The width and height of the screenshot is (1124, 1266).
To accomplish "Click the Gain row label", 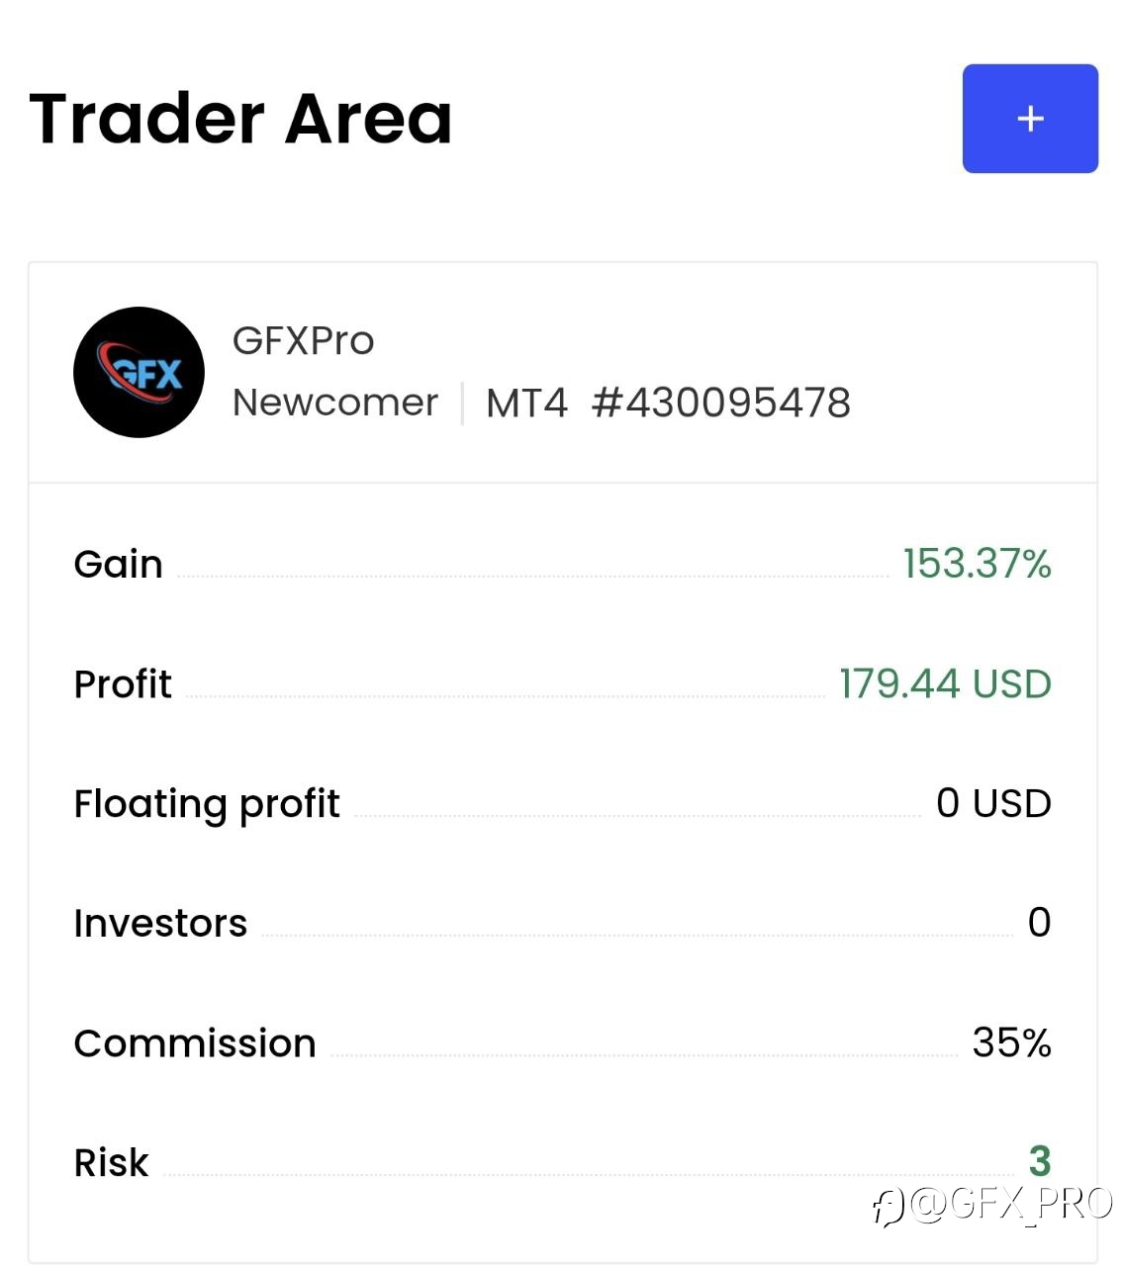I will click(x=118, y=565).
